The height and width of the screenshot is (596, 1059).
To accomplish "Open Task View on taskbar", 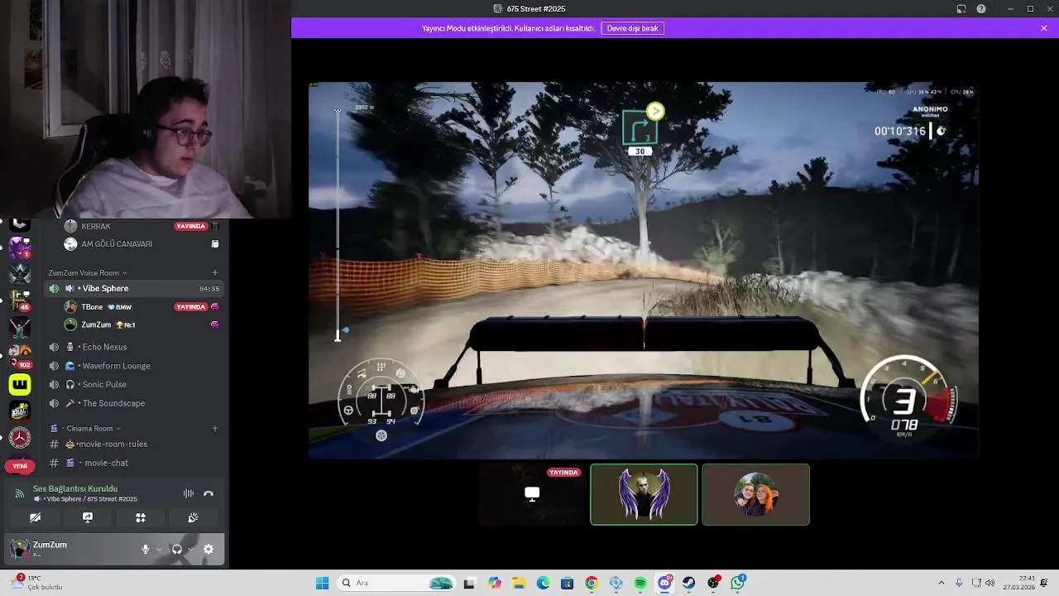I will click(x=470, y=583).
